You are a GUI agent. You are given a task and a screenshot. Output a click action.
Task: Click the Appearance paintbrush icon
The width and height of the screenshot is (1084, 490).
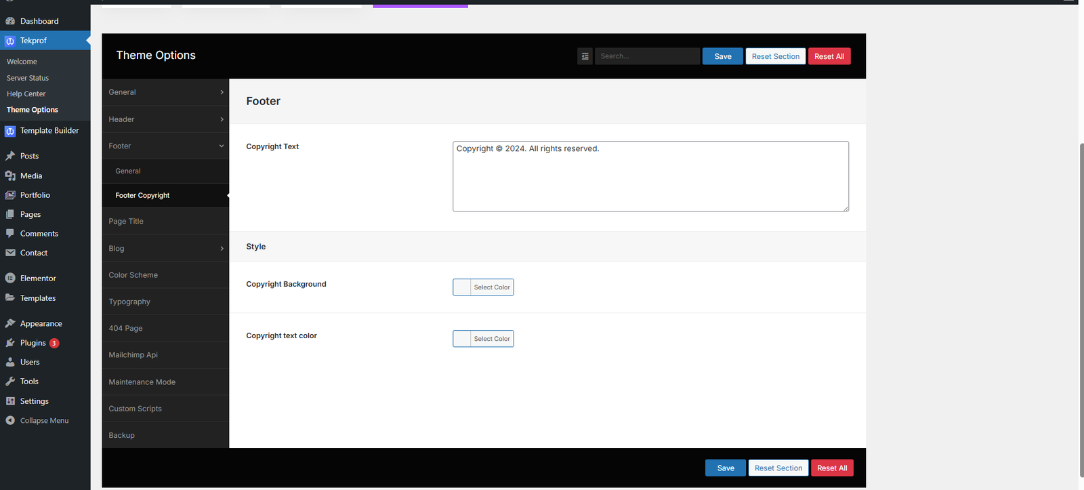pos(10,323)
